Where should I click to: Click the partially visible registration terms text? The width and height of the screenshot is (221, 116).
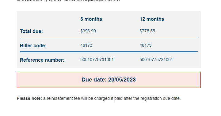pos(68,1)
